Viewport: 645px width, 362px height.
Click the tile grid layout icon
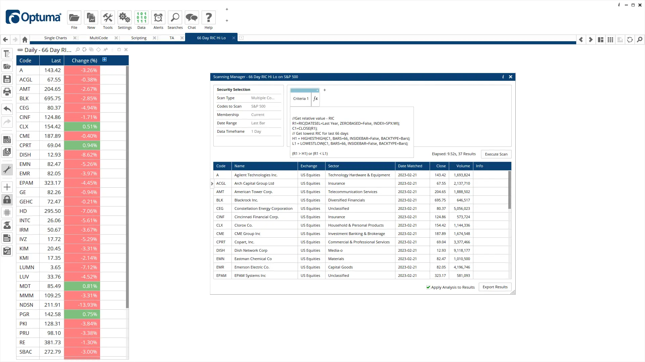tap(610, 40)
